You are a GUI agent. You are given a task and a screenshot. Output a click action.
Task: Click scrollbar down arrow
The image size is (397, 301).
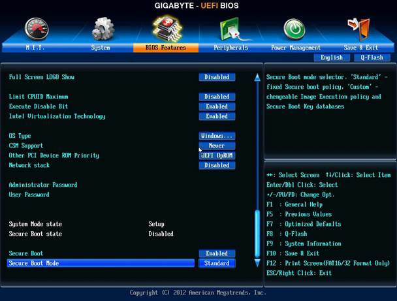coord(257,263)
